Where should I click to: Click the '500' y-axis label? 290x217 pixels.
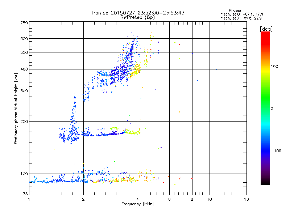(x=24, y=52)
